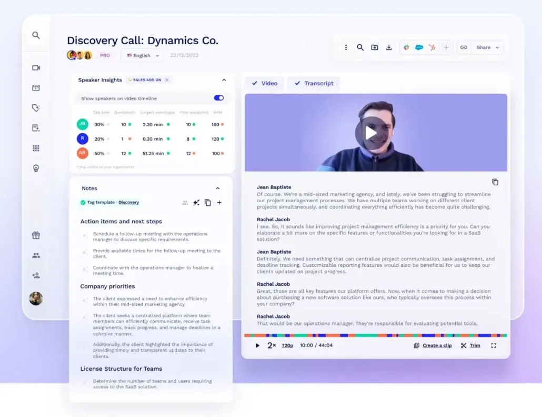Image resolution: width=542 pixels, height=417 pixels.
Task: Add a new integration with plus icon
Action: point(446,47)
